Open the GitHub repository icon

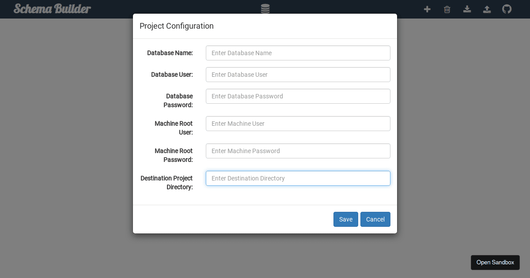pos(507,9)
